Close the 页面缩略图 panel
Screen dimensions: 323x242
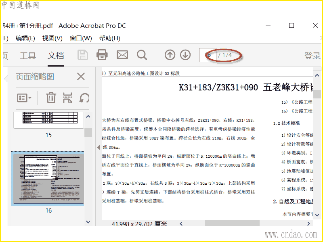pyautogui.click(x=81, y=77)
